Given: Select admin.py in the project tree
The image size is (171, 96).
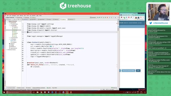Looking at the screenshot, I should pos(15,30).
